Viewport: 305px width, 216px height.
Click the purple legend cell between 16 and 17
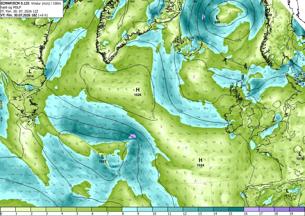(252, 209)
